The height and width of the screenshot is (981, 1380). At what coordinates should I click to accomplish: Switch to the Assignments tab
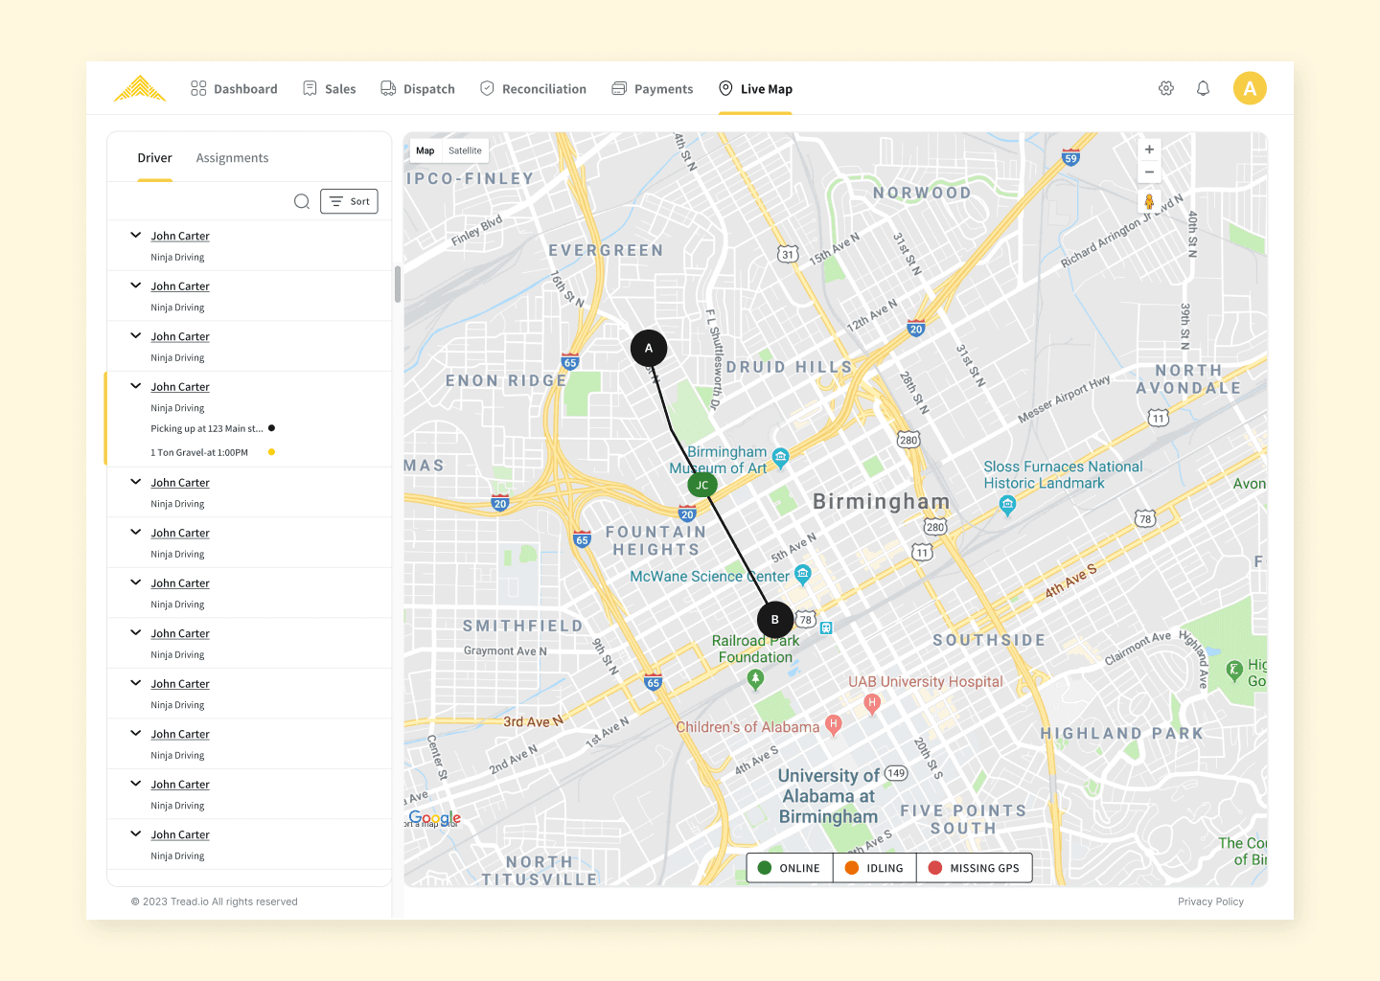[232, 158]
